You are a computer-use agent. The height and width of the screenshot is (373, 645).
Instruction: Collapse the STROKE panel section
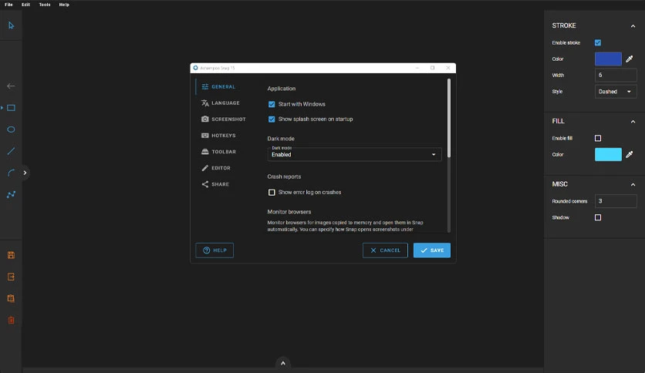[x=633, y=26]
